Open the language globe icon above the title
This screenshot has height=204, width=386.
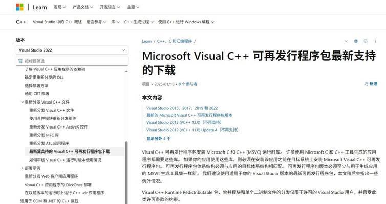(x=356, y=41)
